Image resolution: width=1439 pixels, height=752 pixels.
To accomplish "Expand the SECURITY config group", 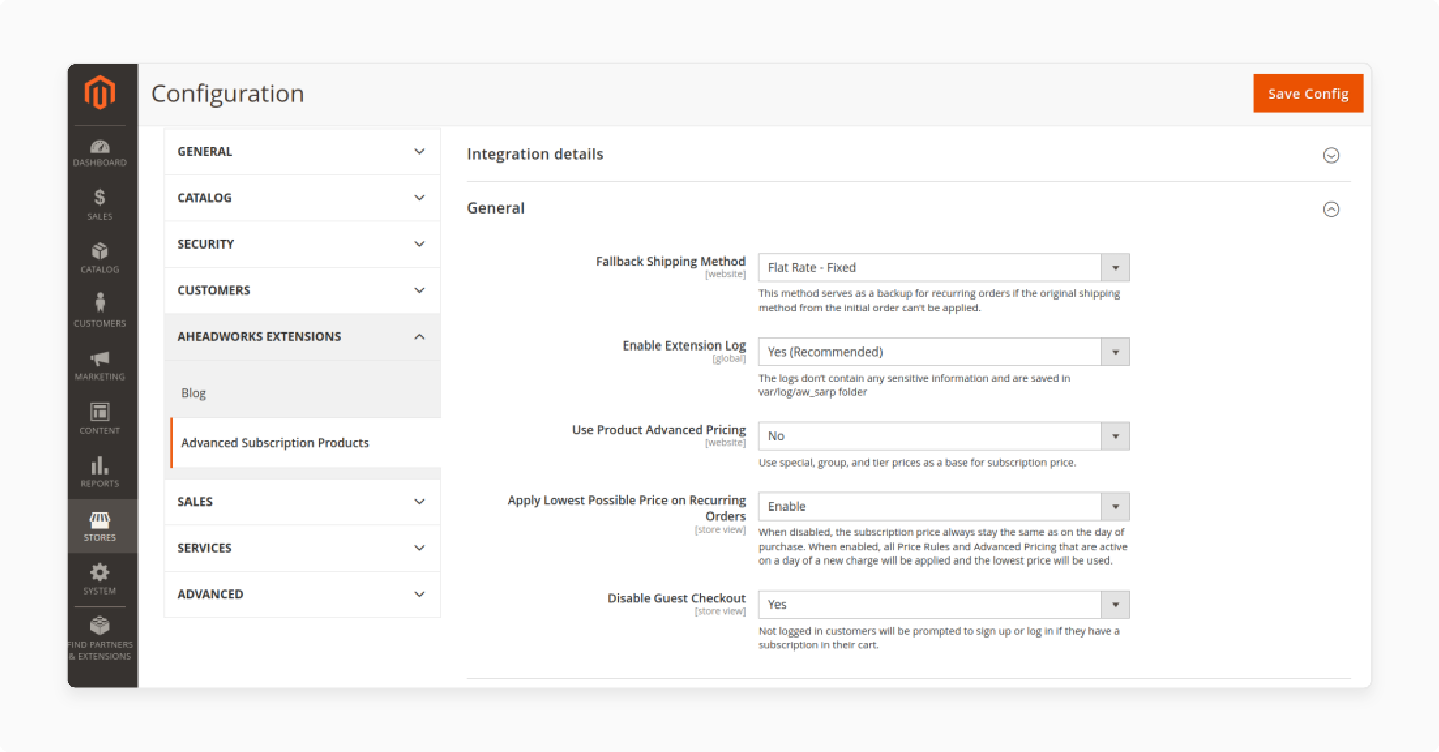I will [x=302, y=244].
